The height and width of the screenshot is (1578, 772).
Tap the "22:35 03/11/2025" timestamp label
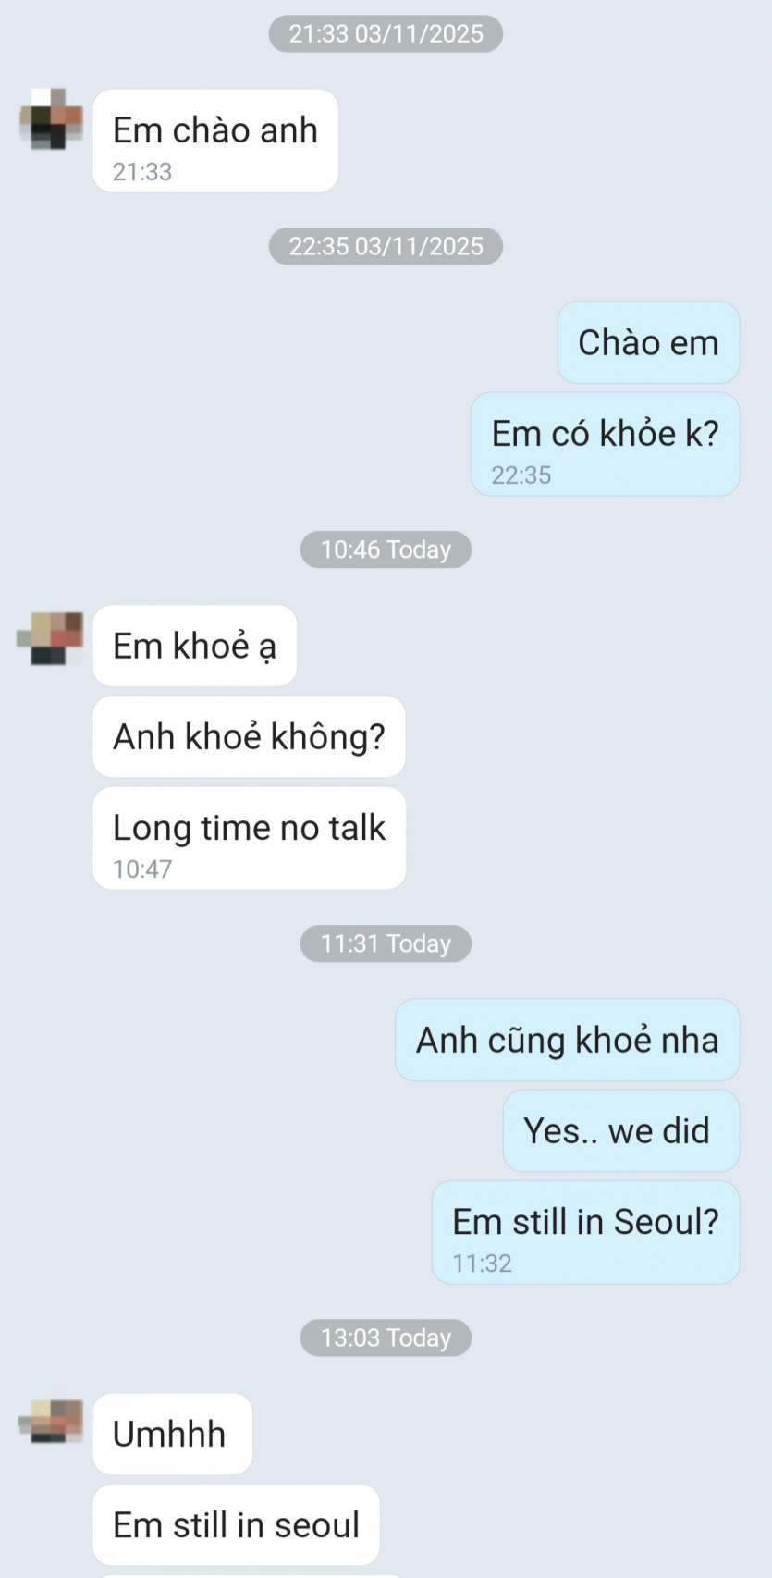tap(386, 246)
